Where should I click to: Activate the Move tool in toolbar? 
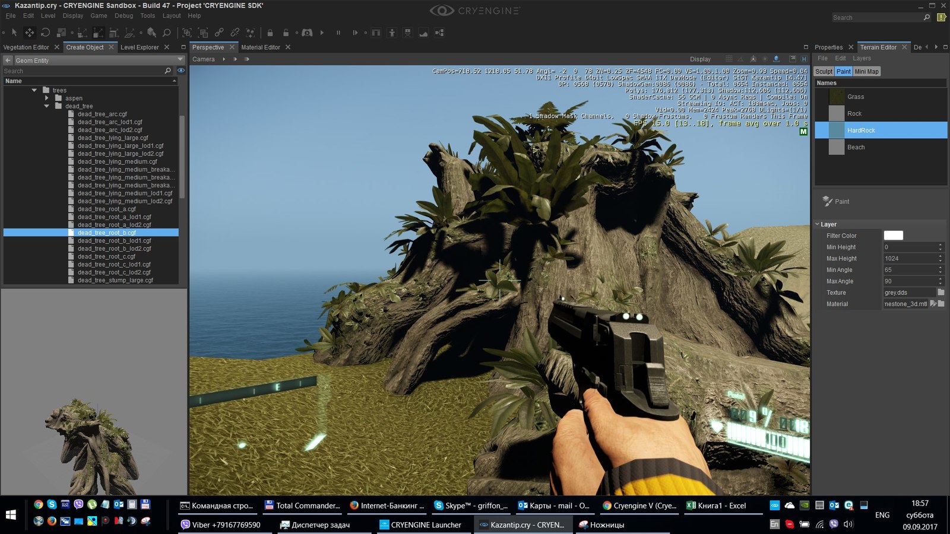point(29,33)
